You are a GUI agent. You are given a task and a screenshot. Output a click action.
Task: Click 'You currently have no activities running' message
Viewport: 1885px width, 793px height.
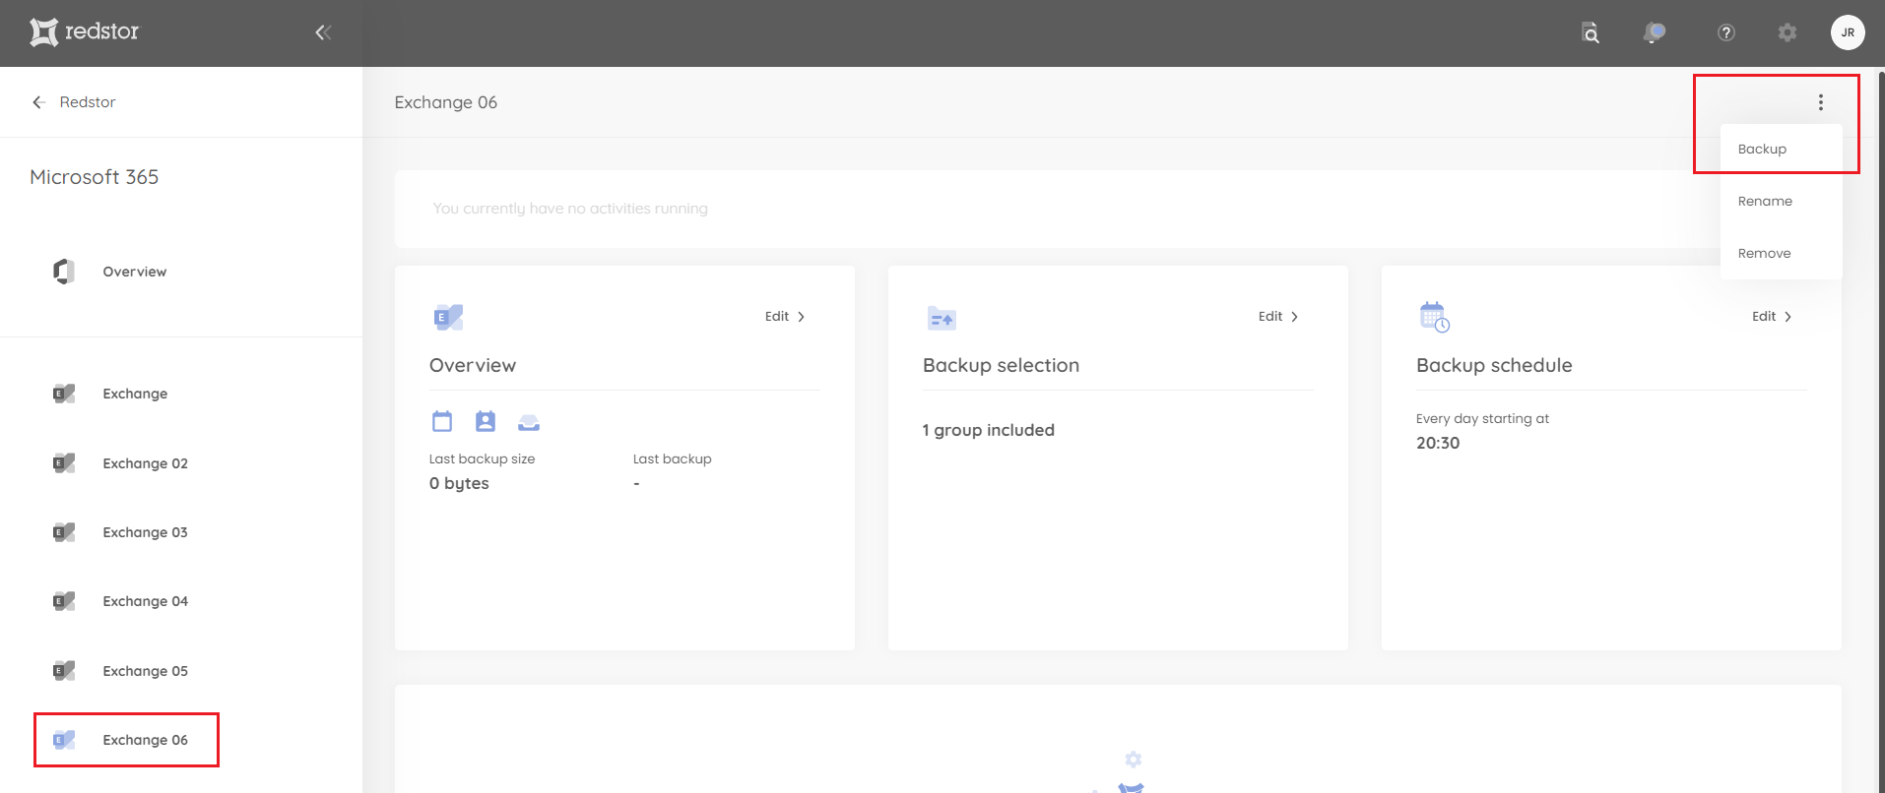click(x=570, y=209)
